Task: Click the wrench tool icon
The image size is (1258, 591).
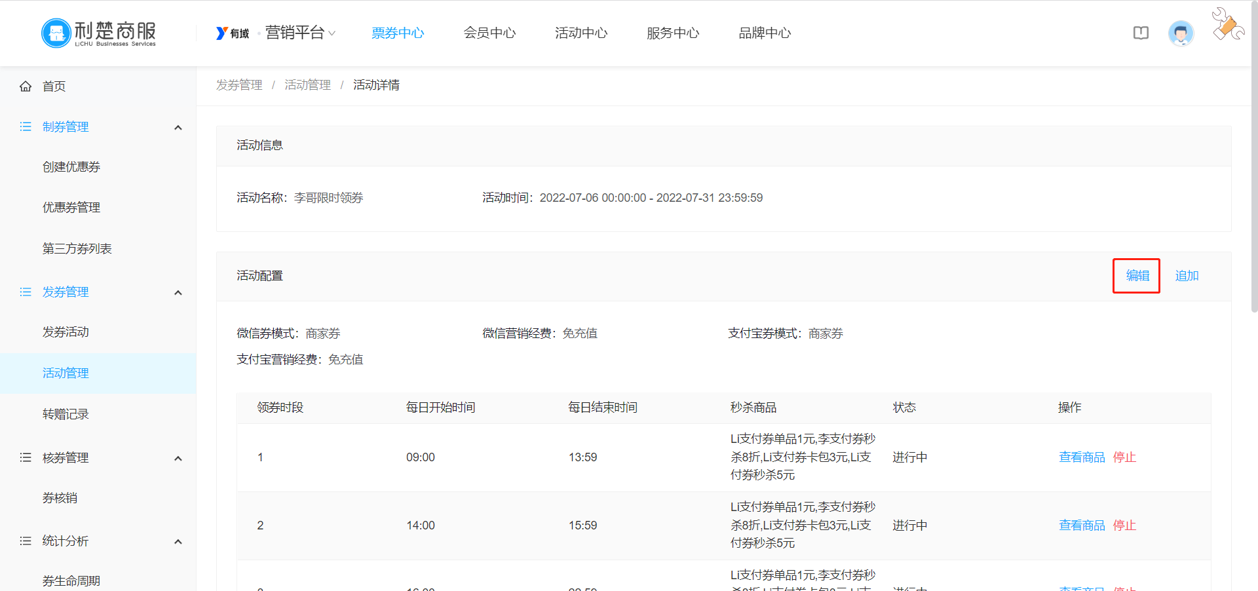Action: click(1228, 24)
